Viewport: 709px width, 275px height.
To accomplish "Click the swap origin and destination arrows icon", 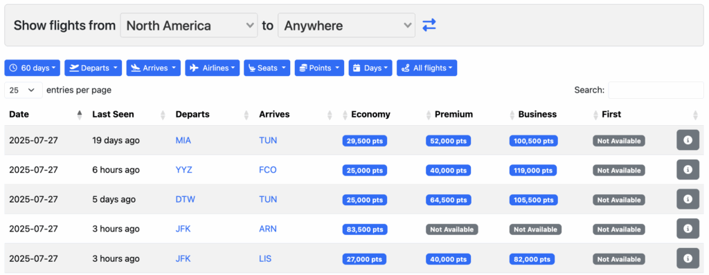I will (429, 26).
